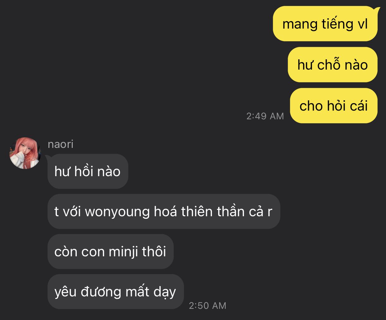Click the 2:49 AM timestamp
The width and height of the screenshot is (386, 320).
(265, 116)
